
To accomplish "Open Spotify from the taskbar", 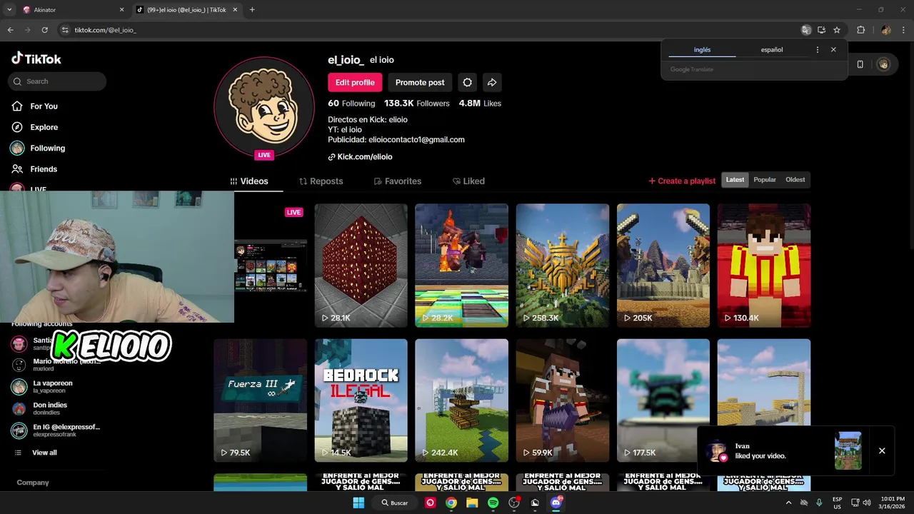I will click(493, 503).
